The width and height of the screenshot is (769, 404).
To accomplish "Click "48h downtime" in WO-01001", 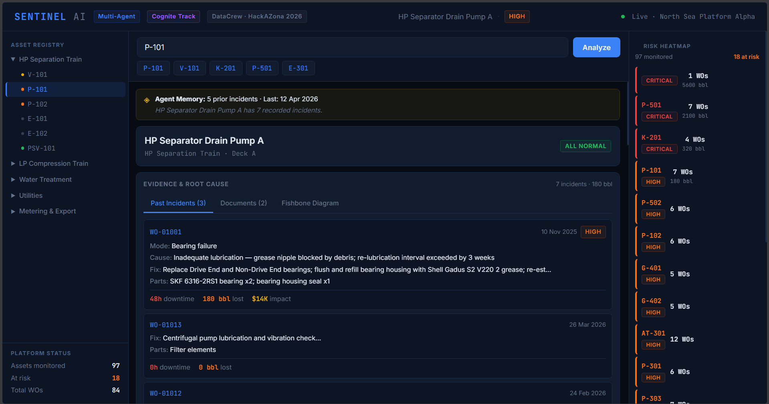I will point(172,299).
